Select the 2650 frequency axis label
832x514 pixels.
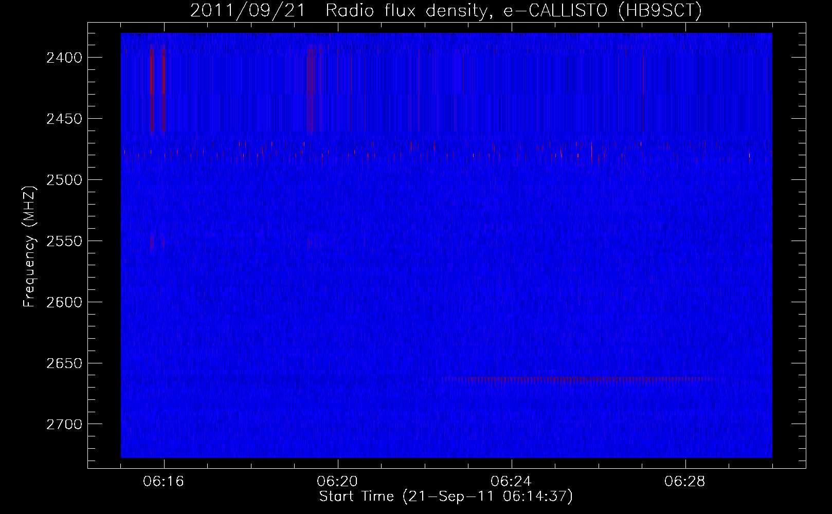[x=64, y=363]
